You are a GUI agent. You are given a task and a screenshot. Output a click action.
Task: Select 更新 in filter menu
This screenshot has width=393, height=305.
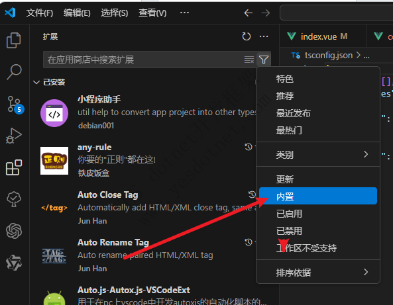pyautogui.click(x=318, y=179)
